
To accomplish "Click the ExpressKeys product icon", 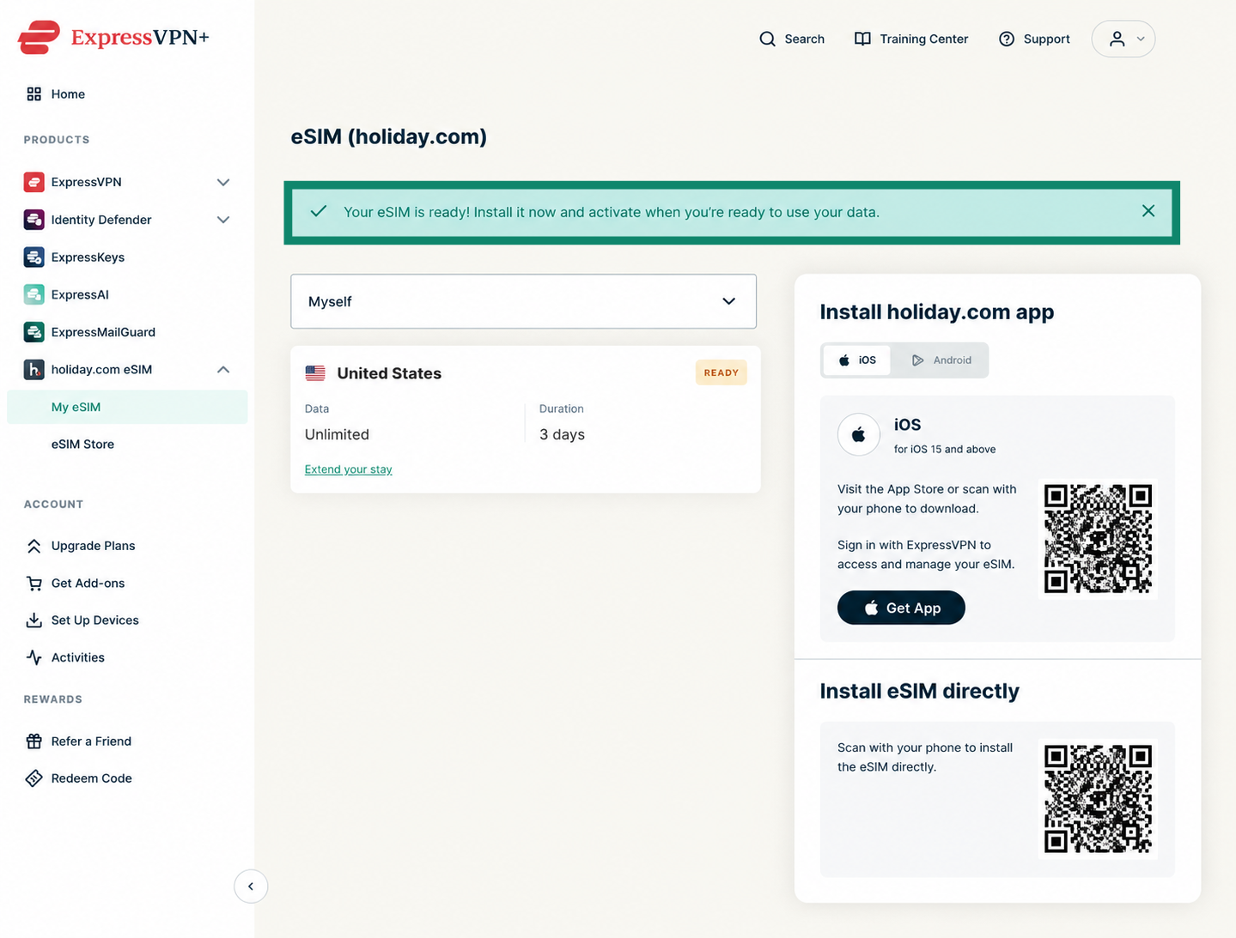I will click(x=33, y=257).
